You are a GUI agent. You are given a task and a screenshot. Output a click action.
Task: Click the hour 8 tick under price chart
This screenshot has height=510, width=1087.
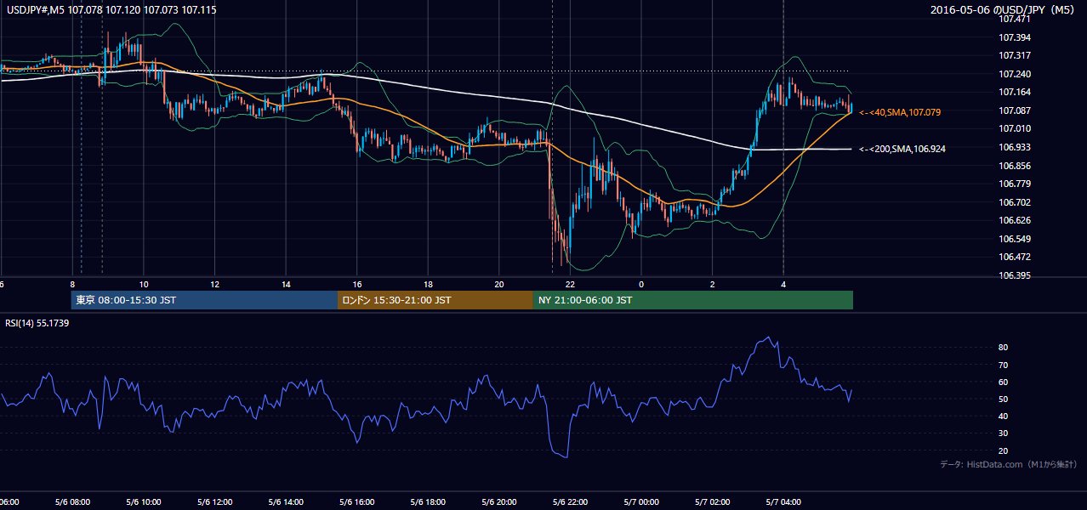72,284
